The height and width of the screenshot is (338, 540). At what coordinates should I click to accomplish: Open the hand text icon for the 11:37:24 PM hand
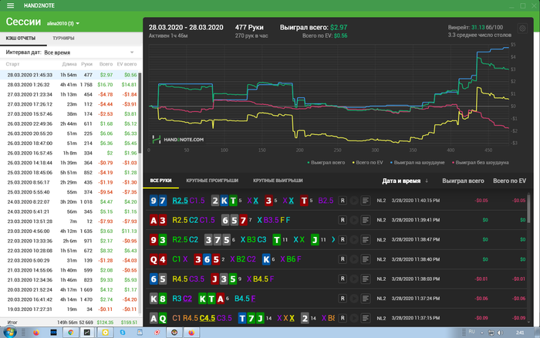pyautogui.click(x=366, y=299)
